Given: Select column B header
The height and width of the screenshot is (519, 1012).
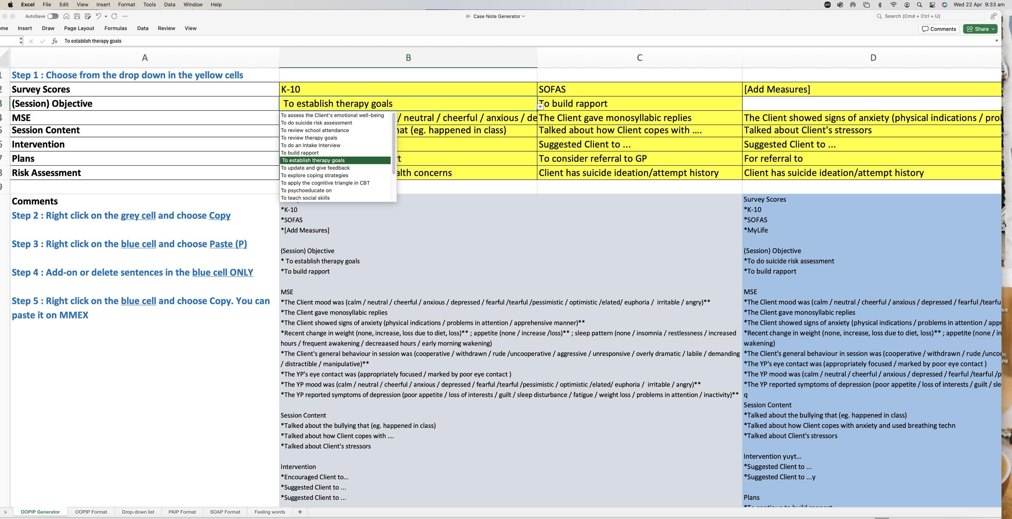Looking at the screenshot, I should [408, 58].
